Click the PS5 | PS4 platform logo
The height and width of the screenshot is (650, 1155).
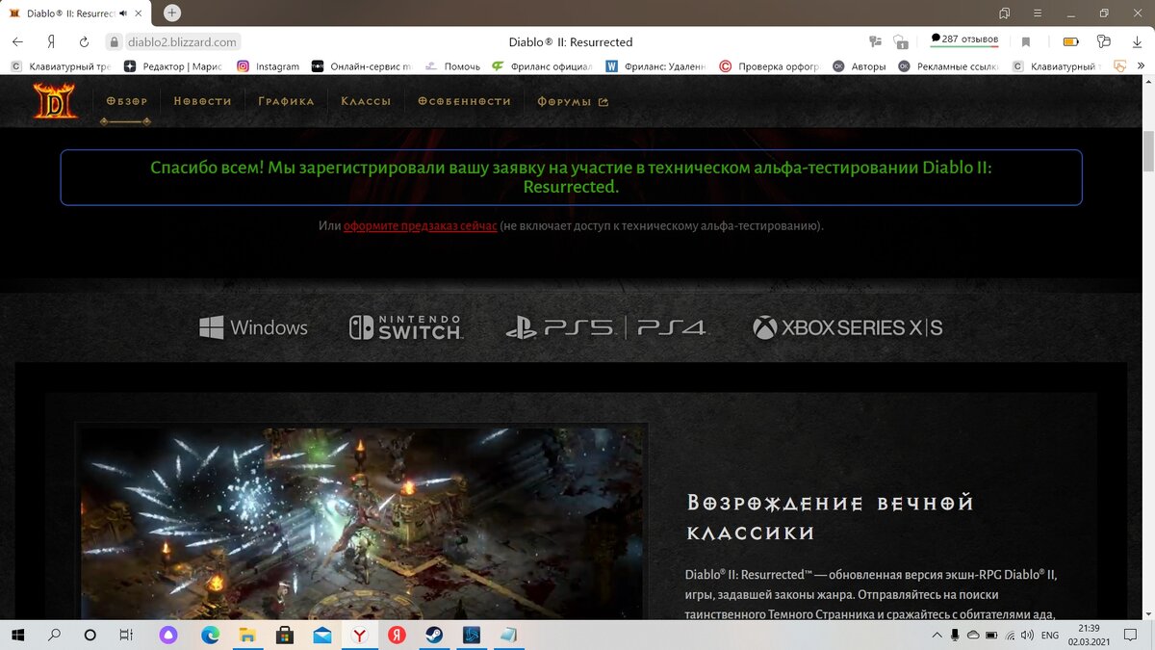pos(605,327)
